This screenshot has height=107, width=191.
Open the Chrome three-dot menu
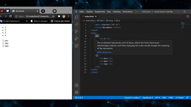click(x=69, y=16)
